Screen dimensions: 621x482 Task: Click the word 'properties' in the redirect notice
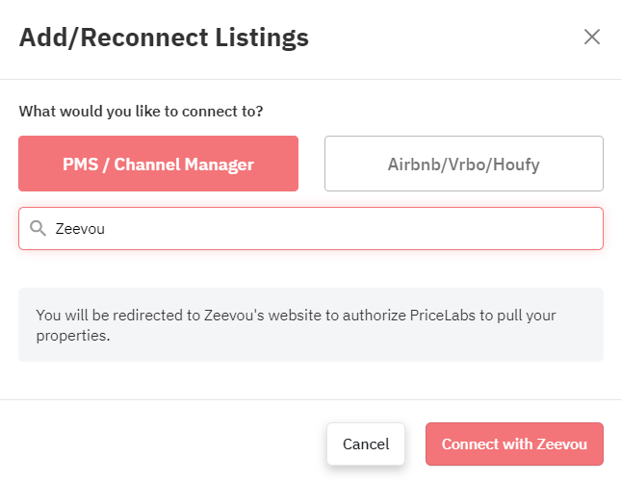71,336
